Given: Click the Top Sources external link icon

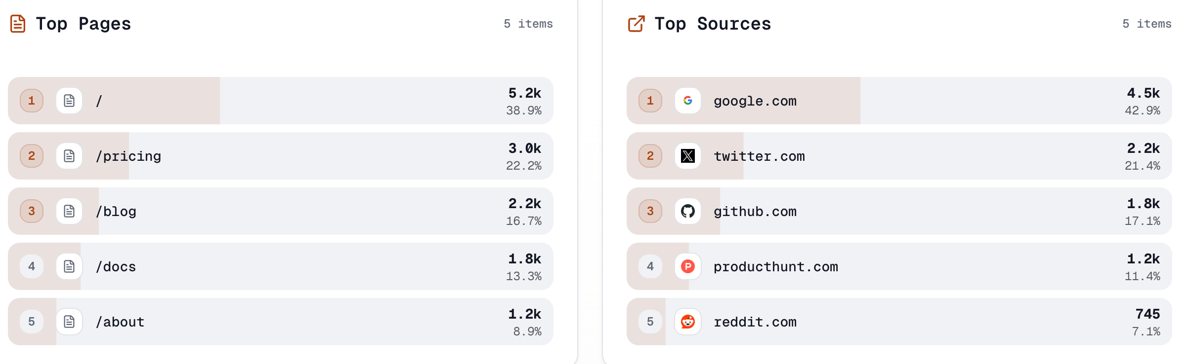Looking at the screenshot, I should coord(637,24).
